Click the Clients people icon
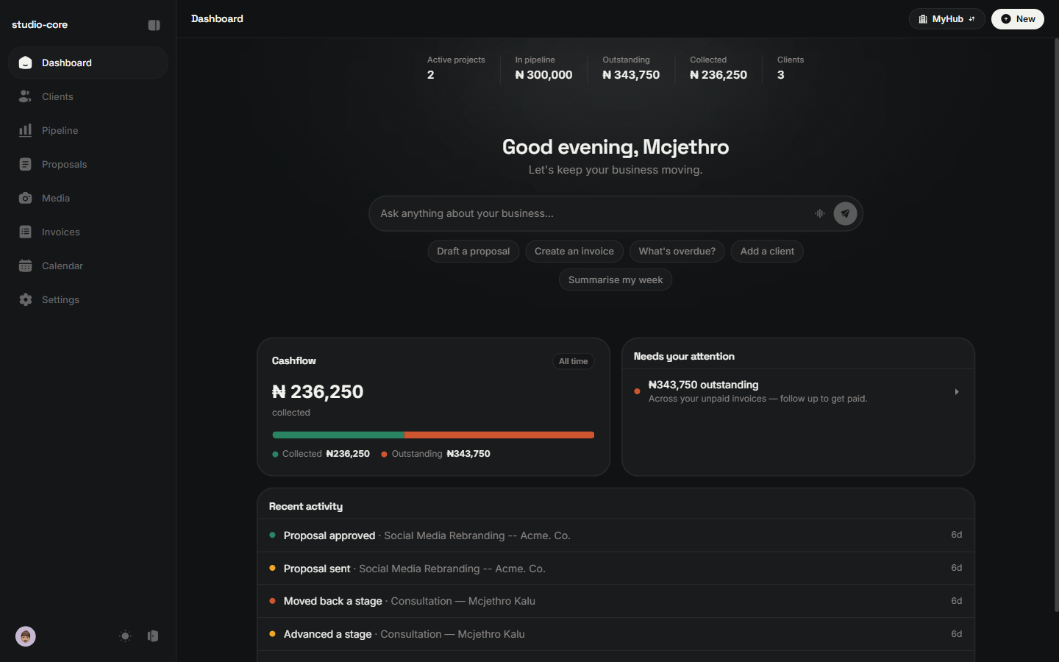This screenshot has width=1059, height=662. [x=25, y=96]
